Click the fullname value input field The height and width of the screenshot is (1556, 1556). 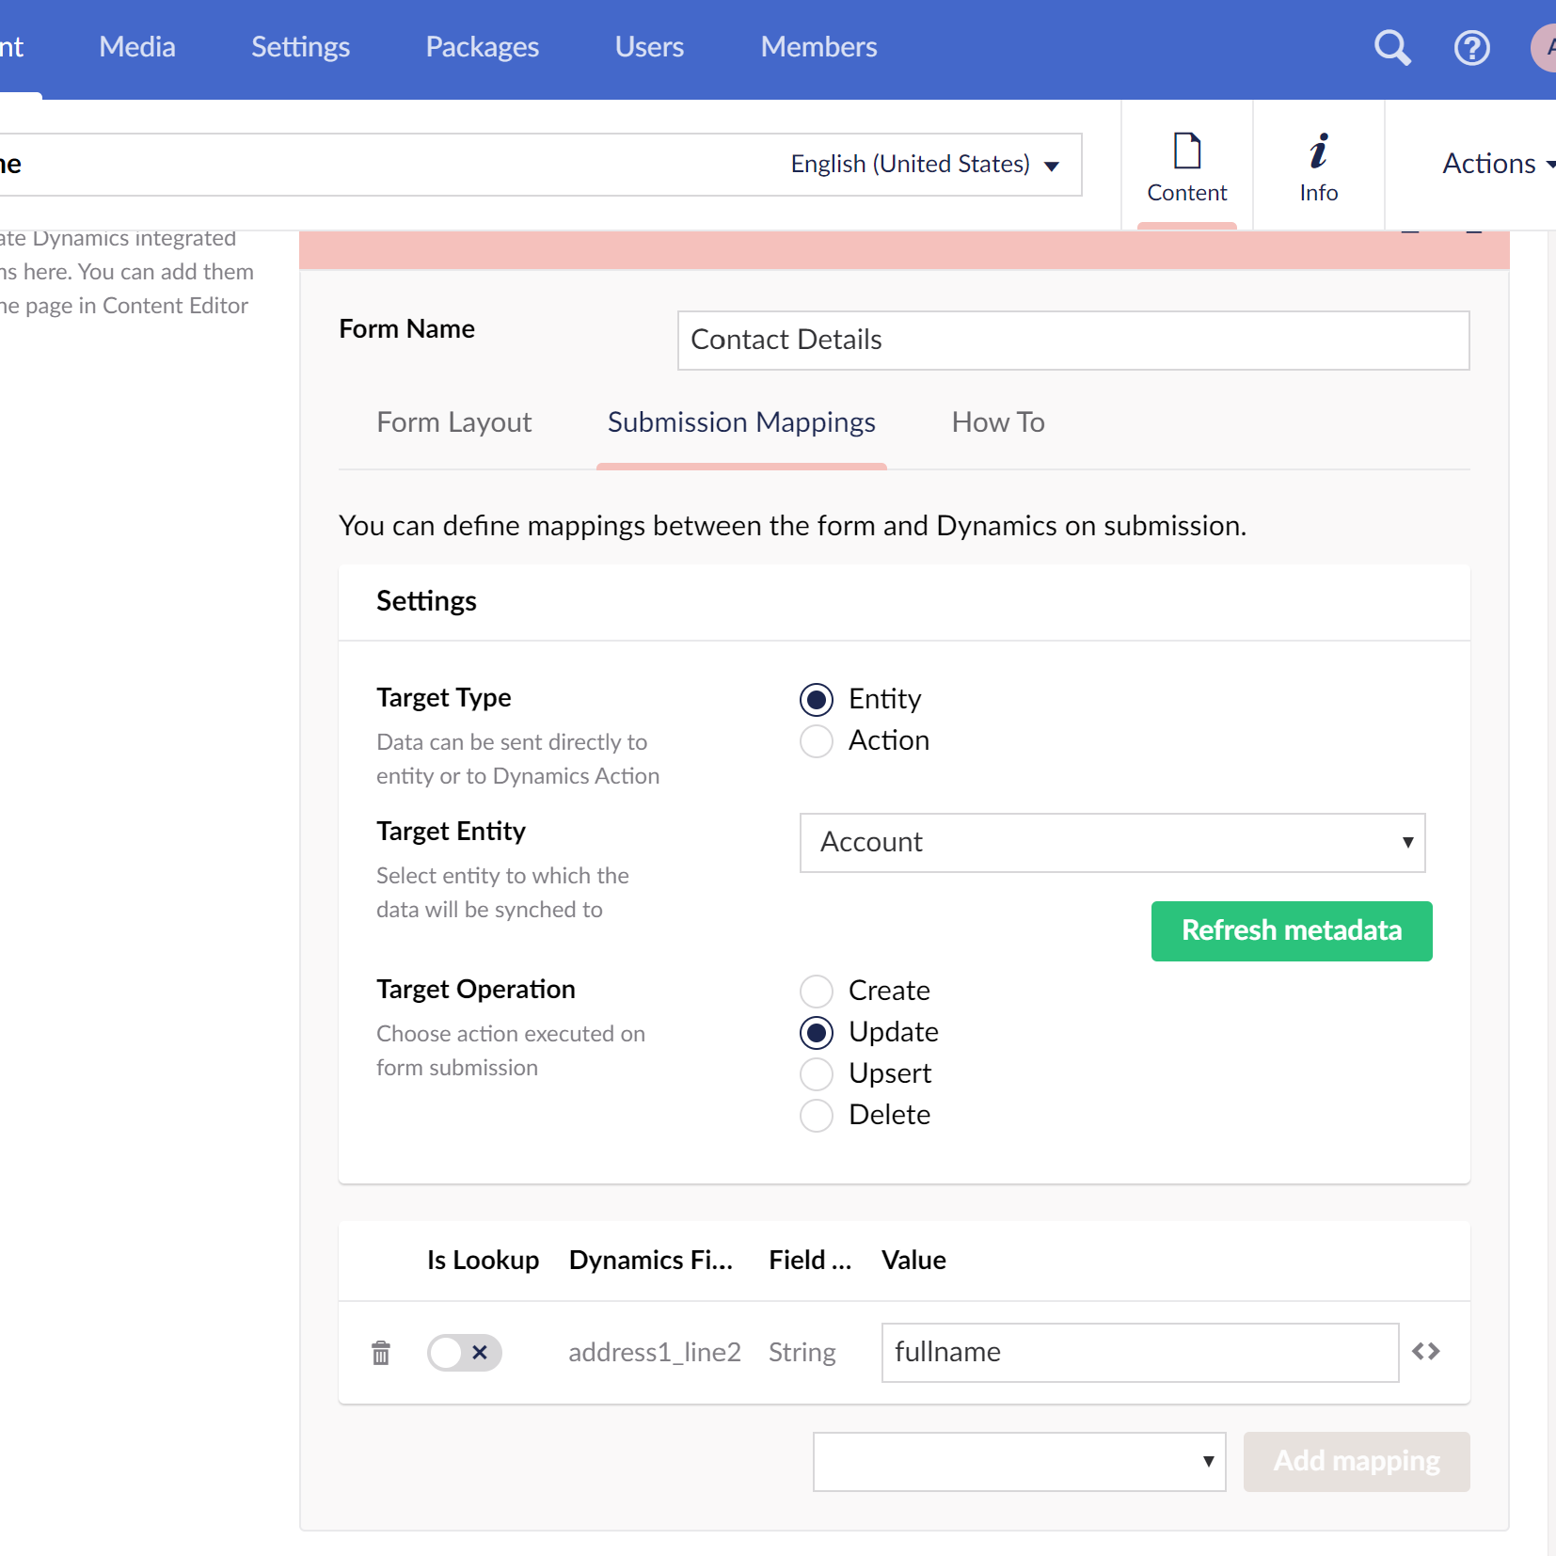tap(1140, 1353)
